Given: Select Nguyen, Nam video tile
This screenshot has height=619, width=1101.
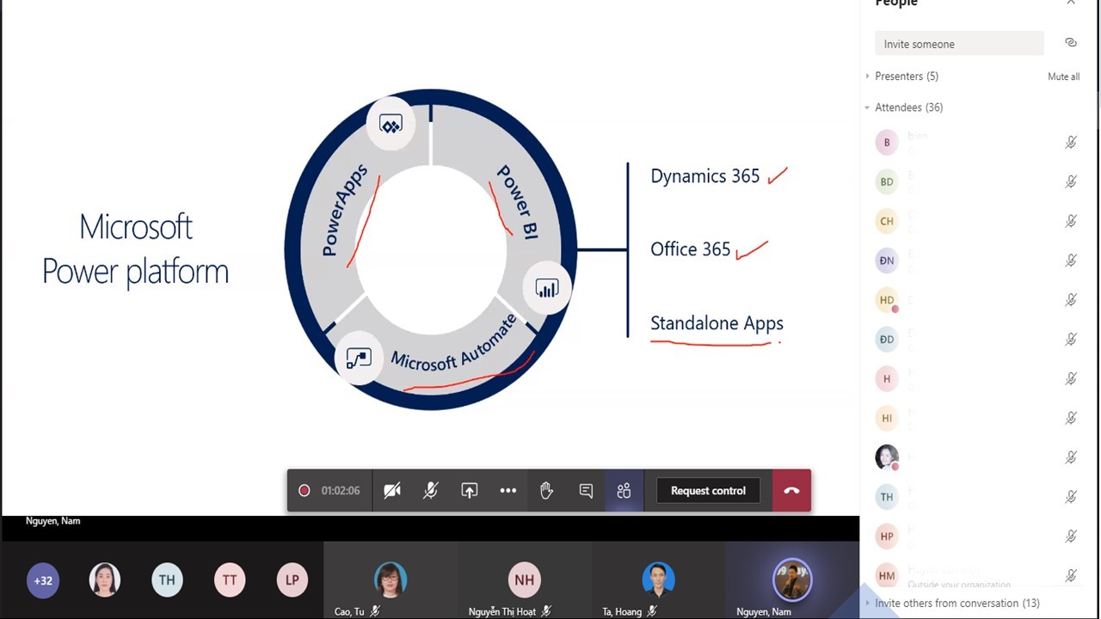Looking at the screenshot, I should click(x=792, y=580).
